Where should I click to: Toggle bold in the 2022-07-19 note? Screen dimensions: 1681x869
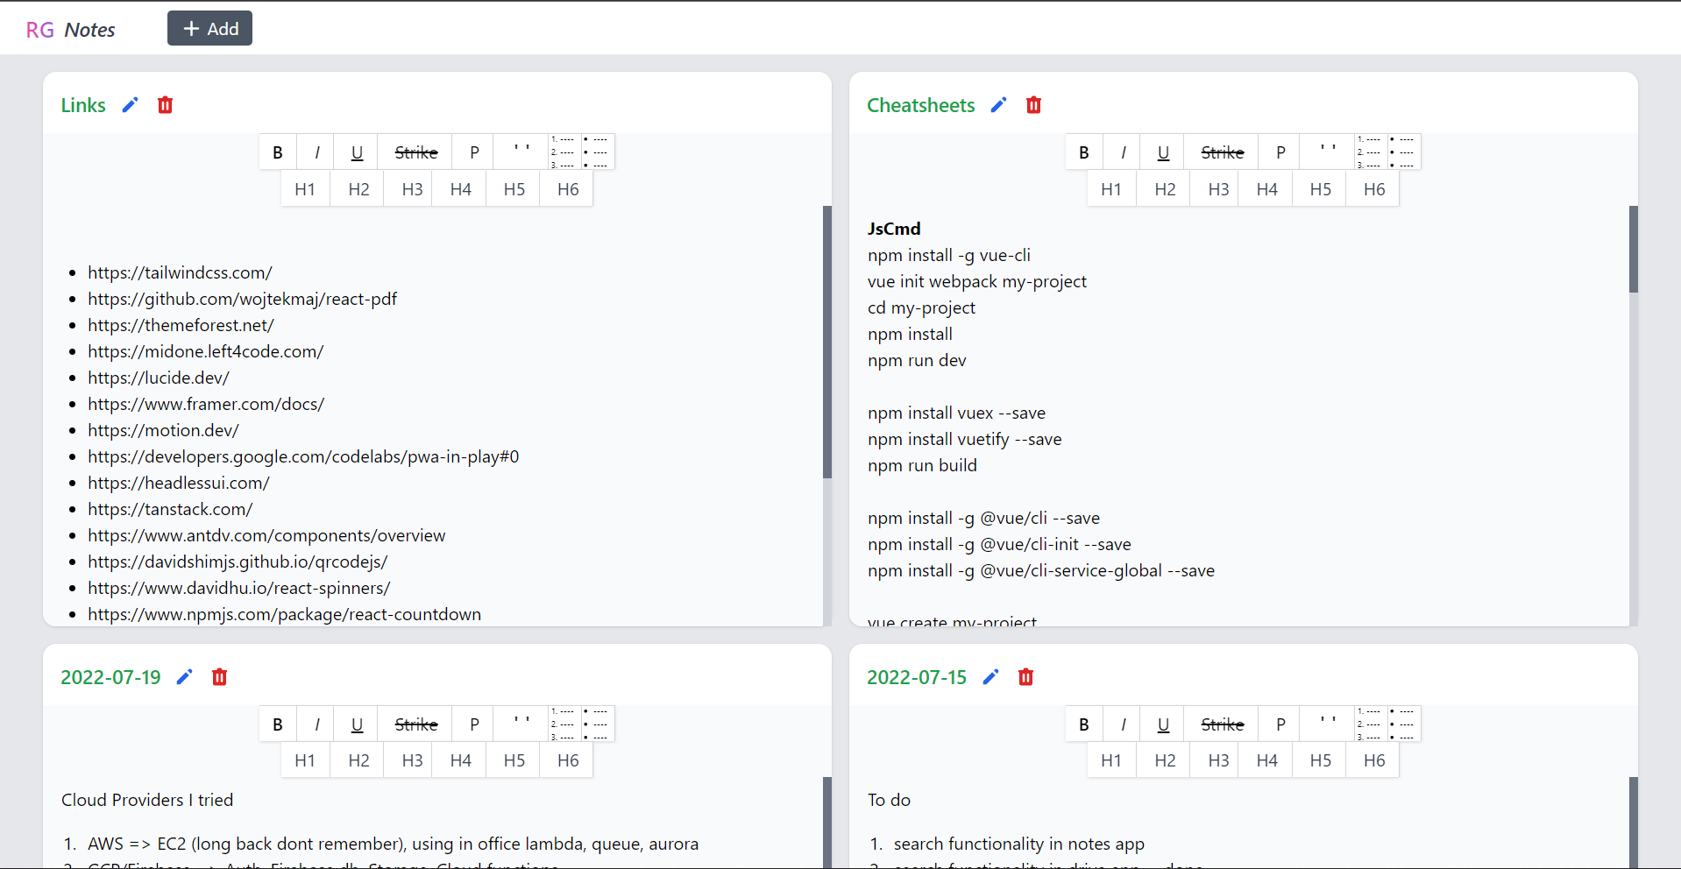pyautogui.click(x=278, y=724)
